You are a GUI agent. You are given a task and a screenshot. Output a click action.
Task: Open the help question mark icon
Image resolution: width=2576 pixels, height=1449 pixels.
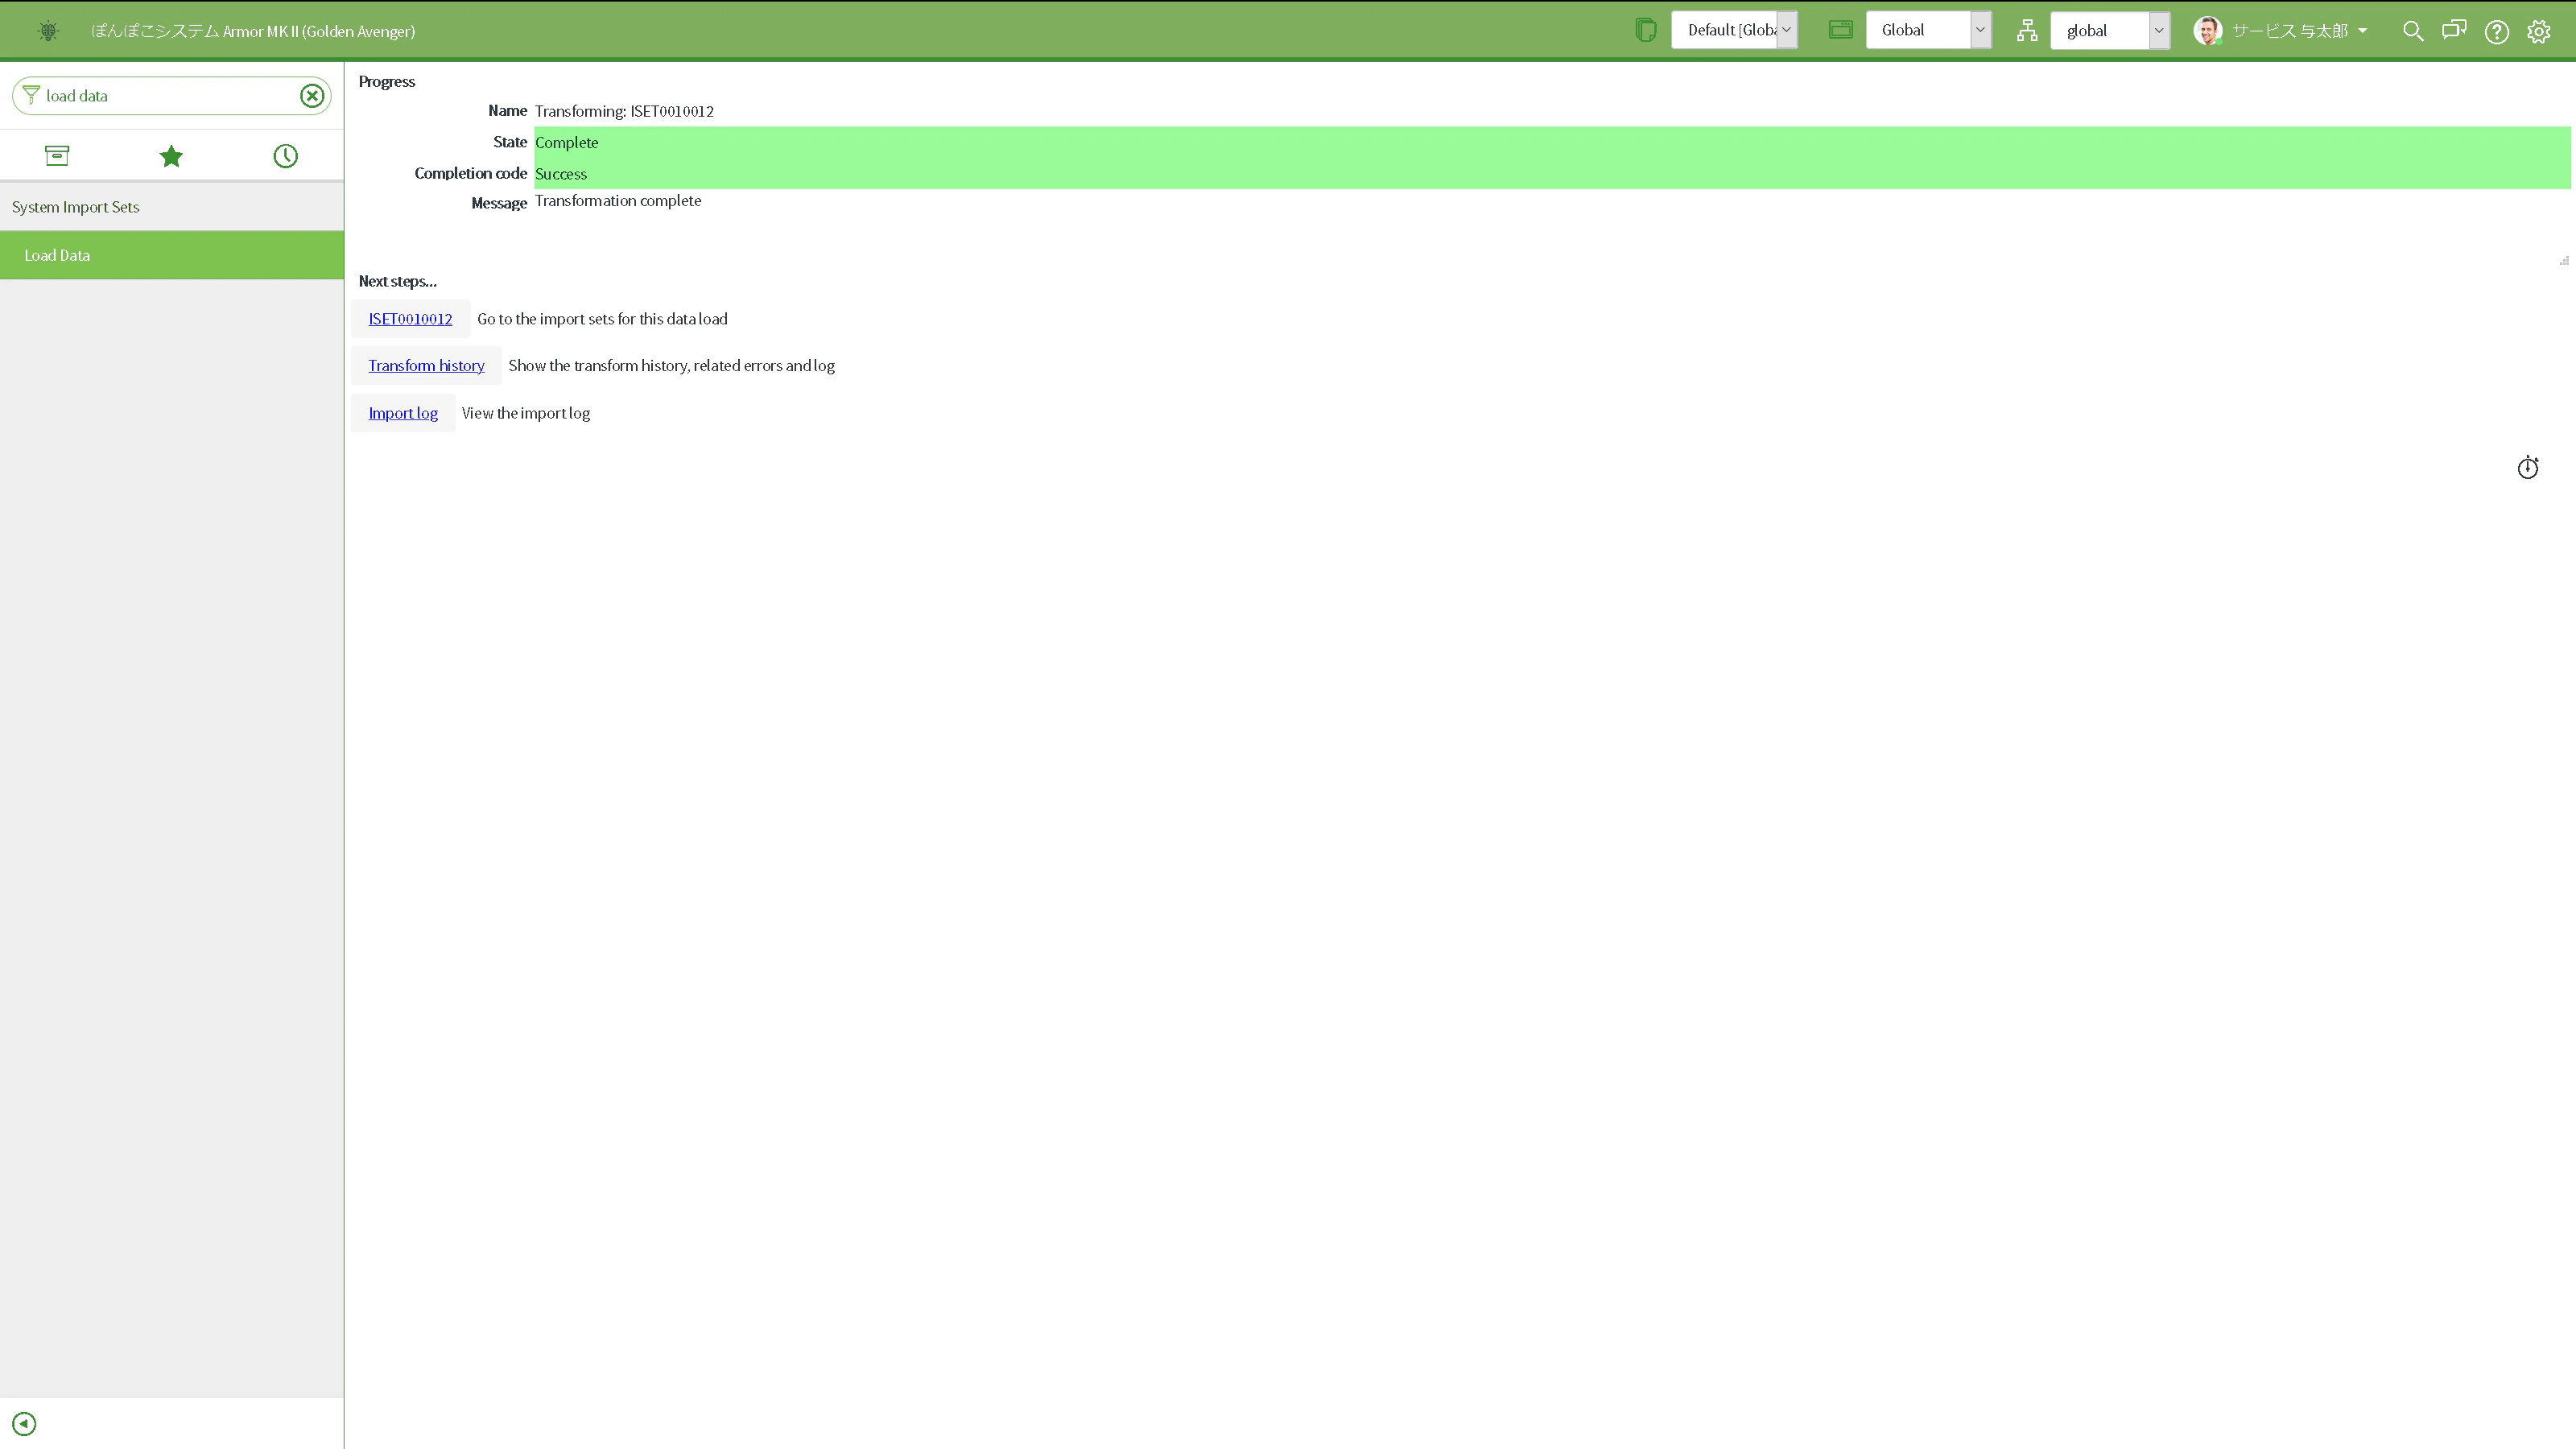tap(2497, 32)
